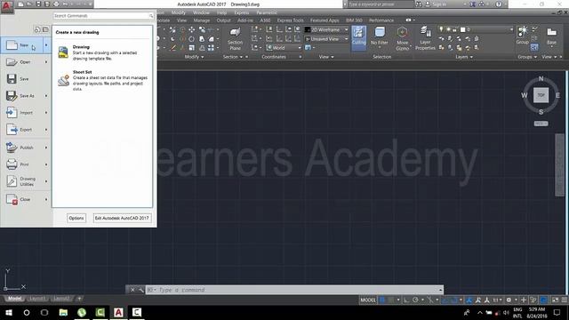Click the Move Gizmo tool

[402, 38]
